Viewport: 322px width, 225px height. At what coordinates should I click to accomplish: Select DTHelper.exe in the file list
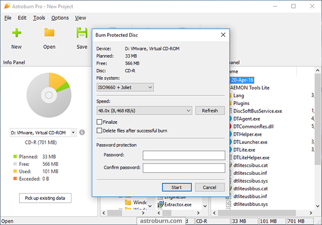[247, 134]
